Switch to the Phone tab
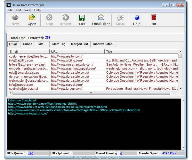The height and width of the screenshot is (160, 192). tap(28, 44)
